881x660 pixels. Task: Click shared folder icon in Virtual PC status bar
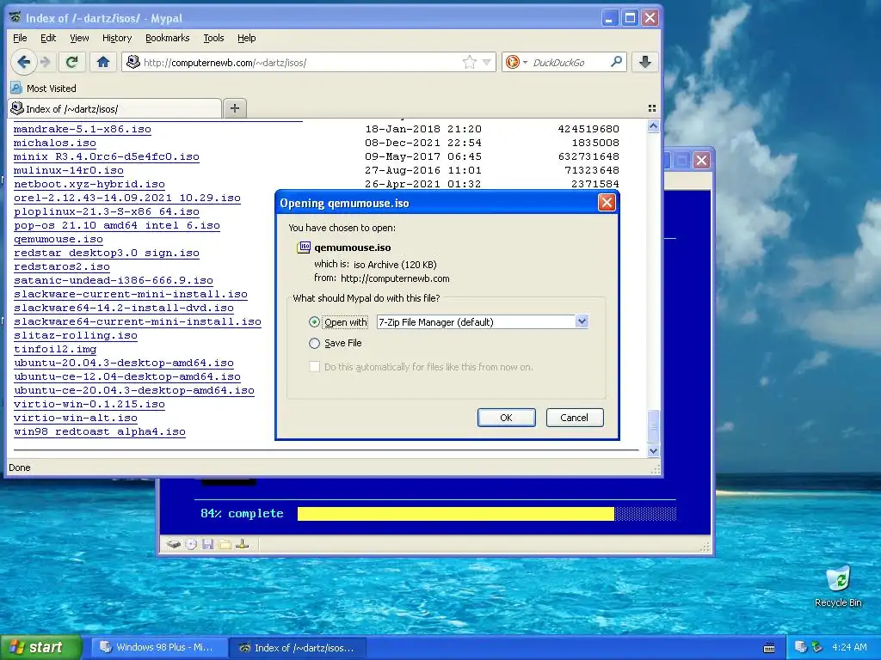tap(225, 544)
